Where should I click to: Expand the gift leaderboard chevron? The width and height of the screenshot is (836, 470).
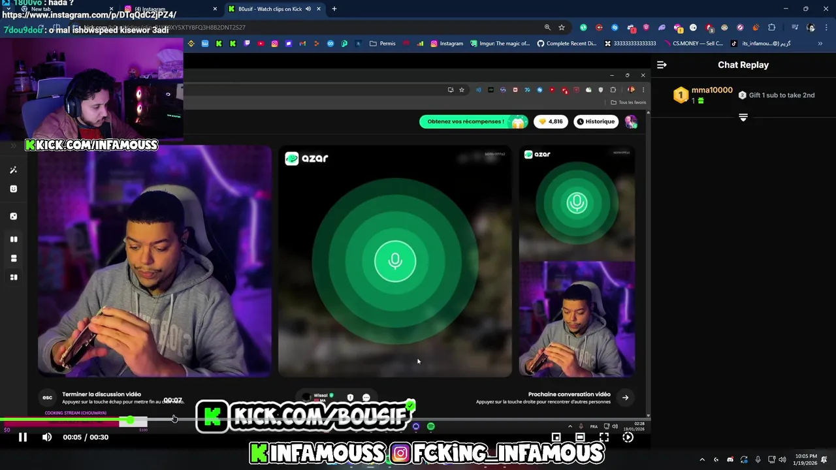point(743,117)
